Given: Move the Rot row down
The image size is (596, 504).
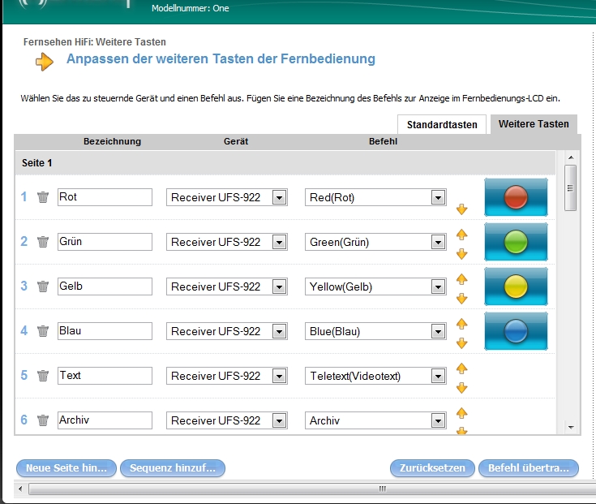Looking at the screenshot, I should pos(462,209).
